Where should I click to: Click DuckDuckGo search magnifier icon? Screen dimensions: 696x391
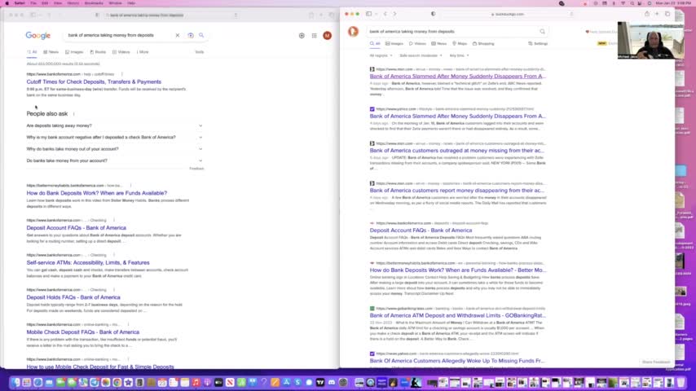click(543, 32)
